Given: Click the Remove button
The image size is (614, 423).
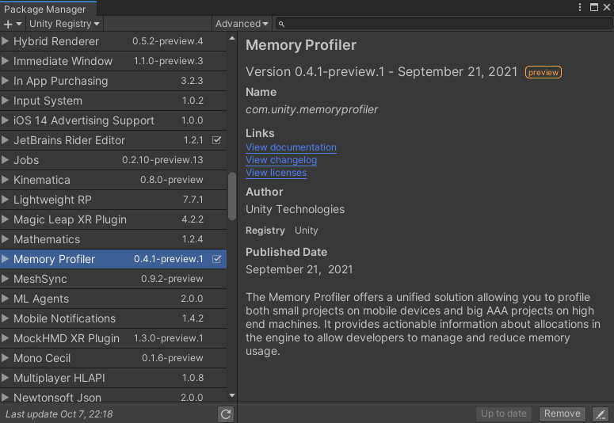Looking at the screenshot, I should pyautogui.click(x=562, y=413).
